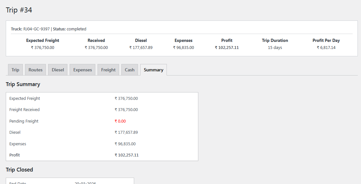The height and width of the screenshot is (184, 361).
Task: Open the Routes tab
Action: tap(36, 70)
